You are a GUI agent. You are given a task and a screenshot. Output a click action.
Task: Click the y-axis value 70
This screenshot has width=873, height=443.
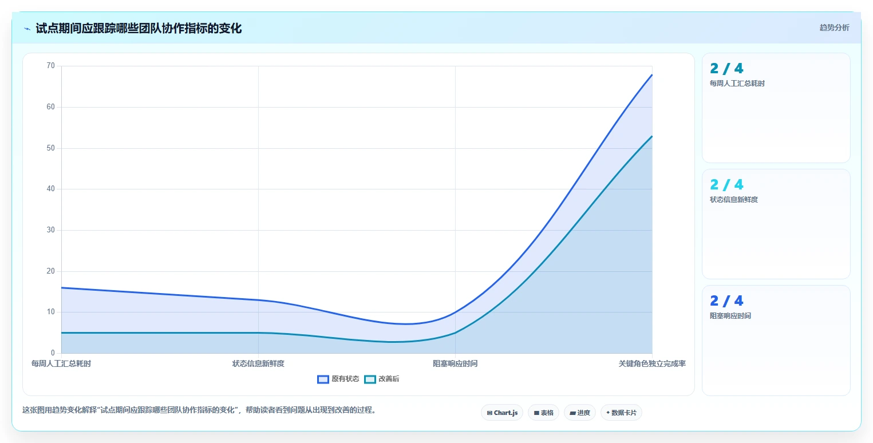point(51,66)
